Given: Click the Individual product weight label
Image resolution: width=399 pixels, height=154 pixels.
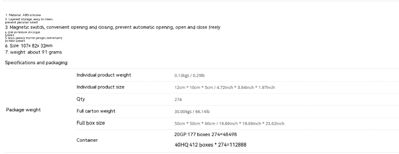Looking at the screenshot, I should tap(104, 75).
